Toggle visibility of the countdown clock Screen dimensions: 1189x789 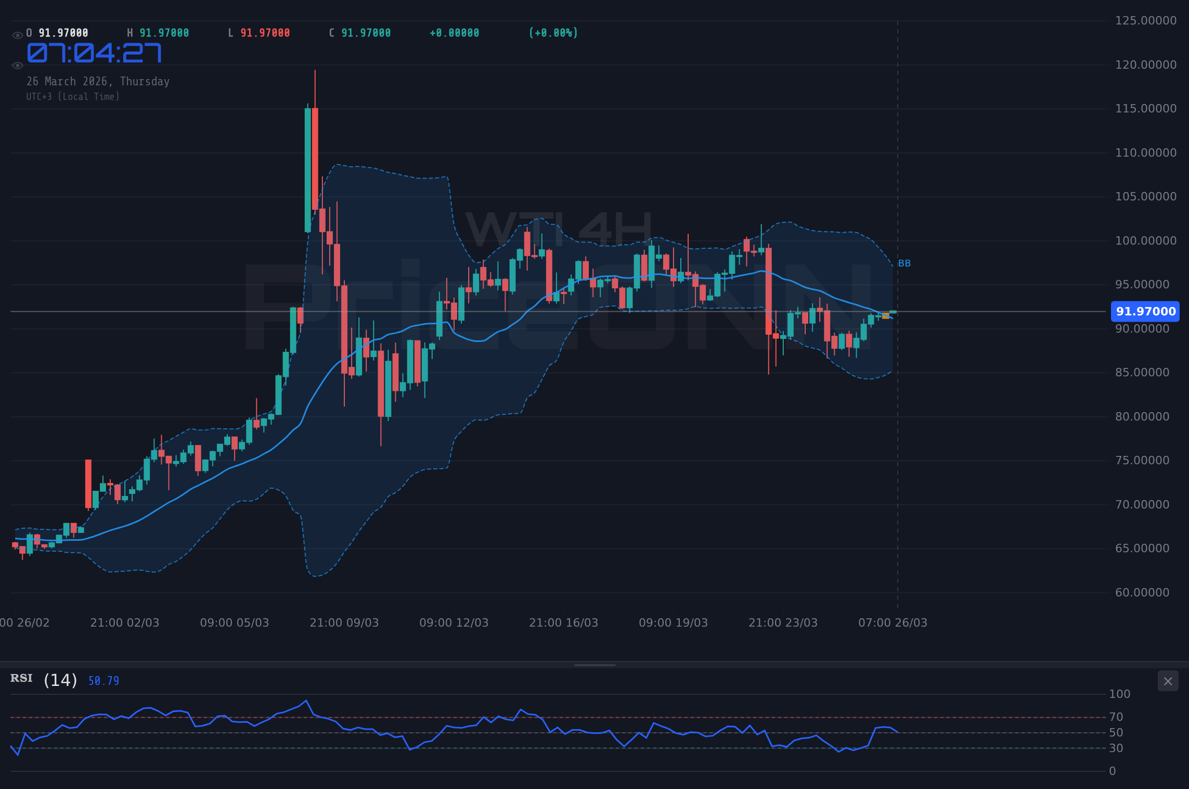pos(17,65)
